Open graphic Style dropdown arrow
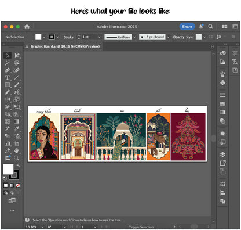The height and width of the screenshot is (230, 241). point(205,37)
